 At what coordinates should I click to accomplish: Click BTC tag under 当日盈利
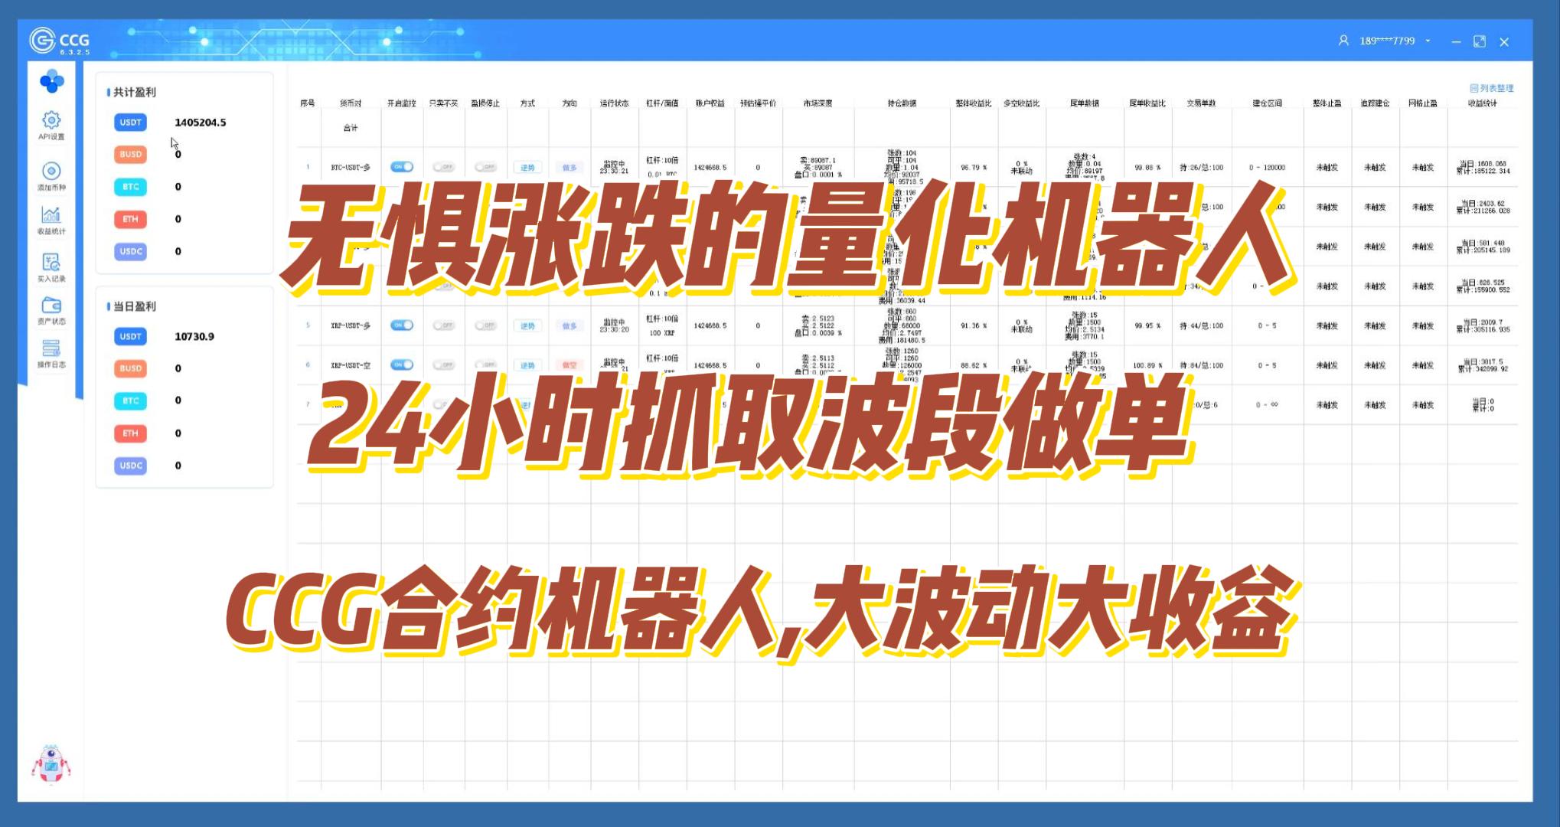coord(131,400)
